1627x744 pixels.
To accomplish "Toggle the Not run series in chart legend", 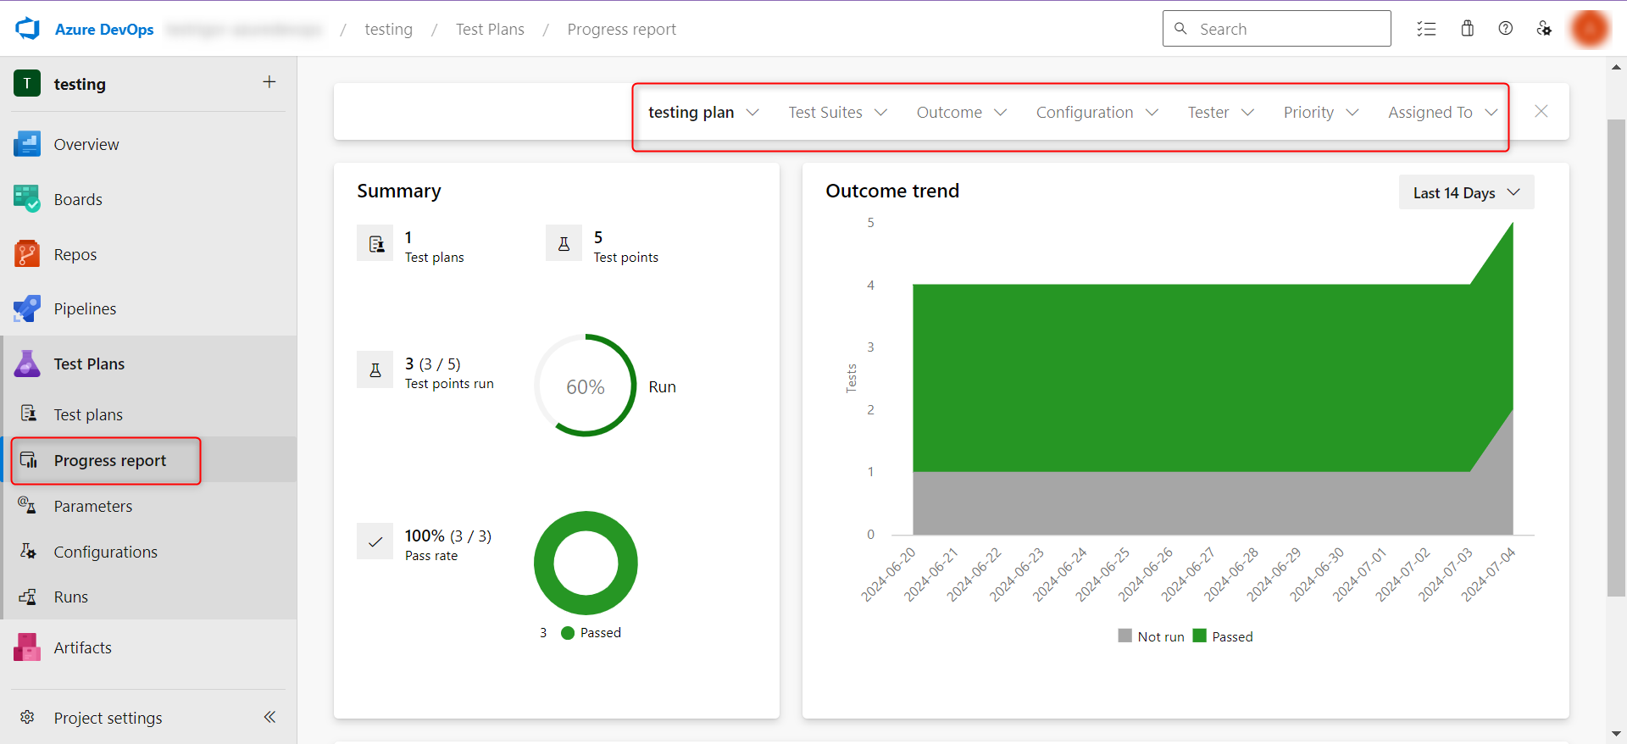I will click(x=1151, y=636).
